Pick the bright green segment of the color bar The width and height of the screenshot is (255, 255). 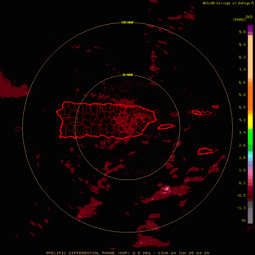click(250, 137)
